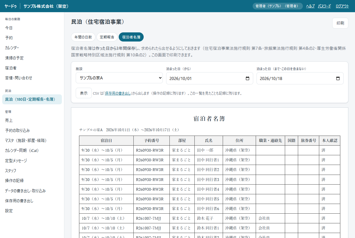The image size is (355, 238).
Task: Open データの書き出し･取り込み in the sidebar
Action: (32, 191)
